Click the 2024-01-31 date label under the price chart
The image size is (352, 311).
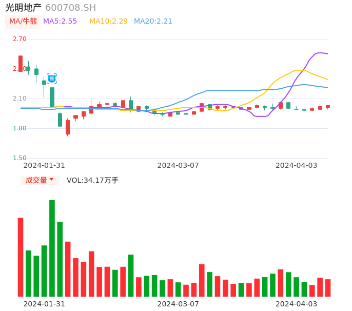[x=44, y=165]
